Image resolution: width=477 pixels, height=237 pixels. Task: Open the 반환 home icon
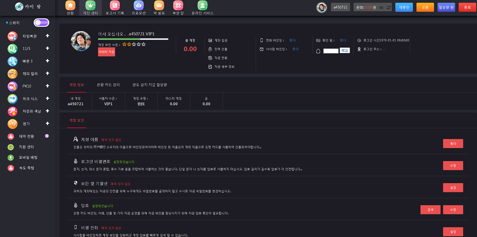[70, 5]
